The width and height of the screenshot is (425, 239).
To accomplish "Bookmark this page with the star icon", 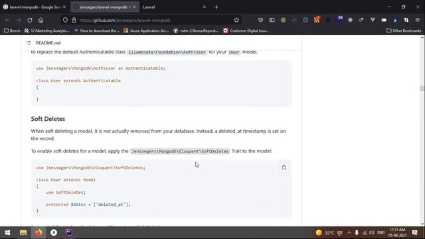I will (x=236, y=20).
